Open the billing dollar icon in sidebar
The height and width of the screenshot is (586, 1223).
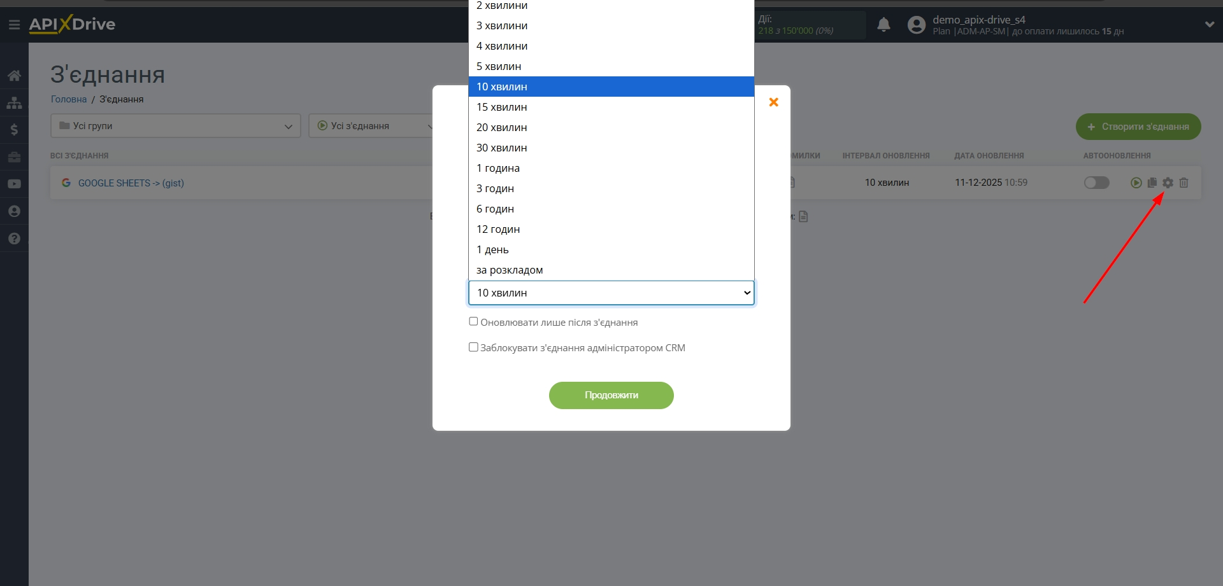click(14, 130)
